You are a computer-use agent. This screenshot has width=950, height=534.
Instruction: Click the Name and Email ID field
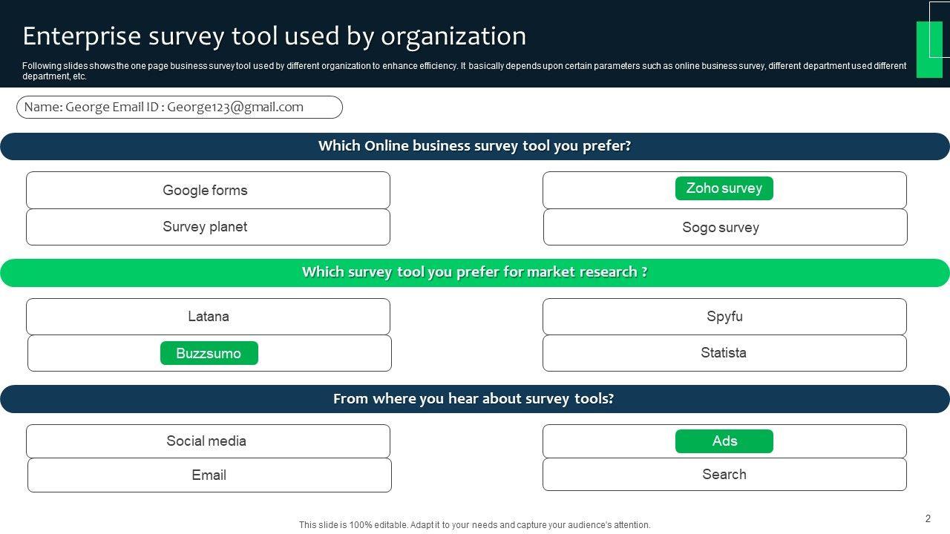click(180, 107)
